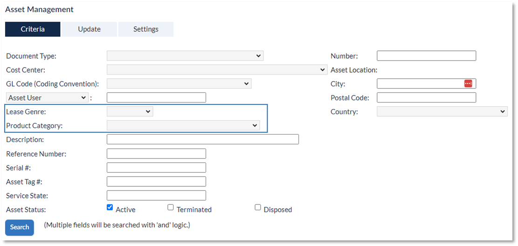This screenshot has width=518, height=246.
Task: Switch to the Update tab
Action: 89,29
